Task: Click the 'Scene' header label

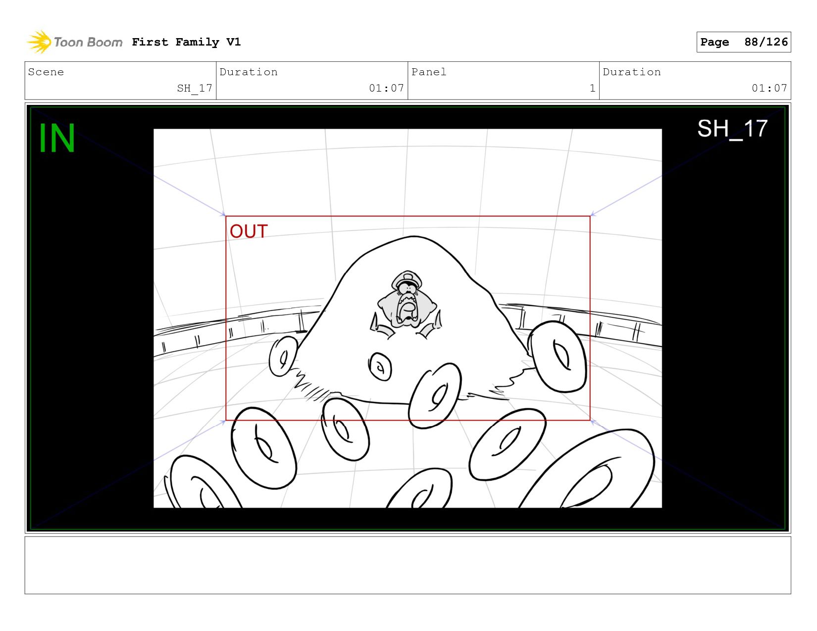Action: coord(46,72)
